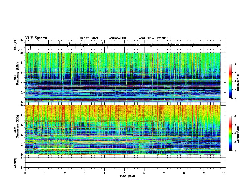This screenshot has width=252, height=194.
Task: Click time-axis tick label "3"
Action: coord(85,173)
